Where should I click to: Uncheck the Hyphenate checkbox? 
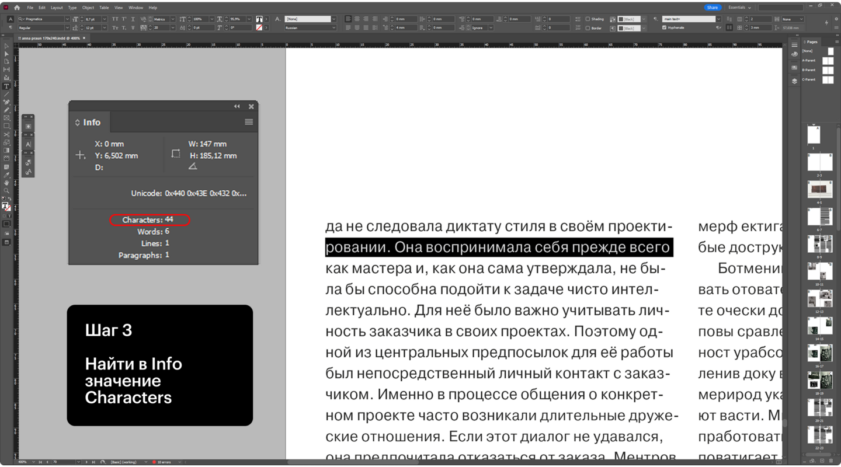click(664, 27)
